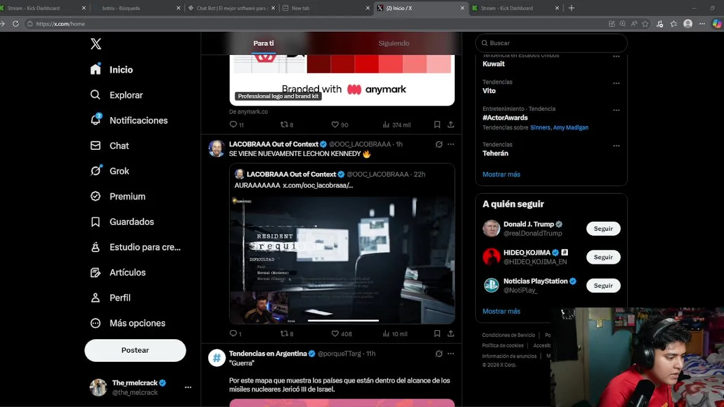Screen dimensions: 724x407
Task: Switch to botrix - Búsqueda browser tab
Action: tap(136, 8)
